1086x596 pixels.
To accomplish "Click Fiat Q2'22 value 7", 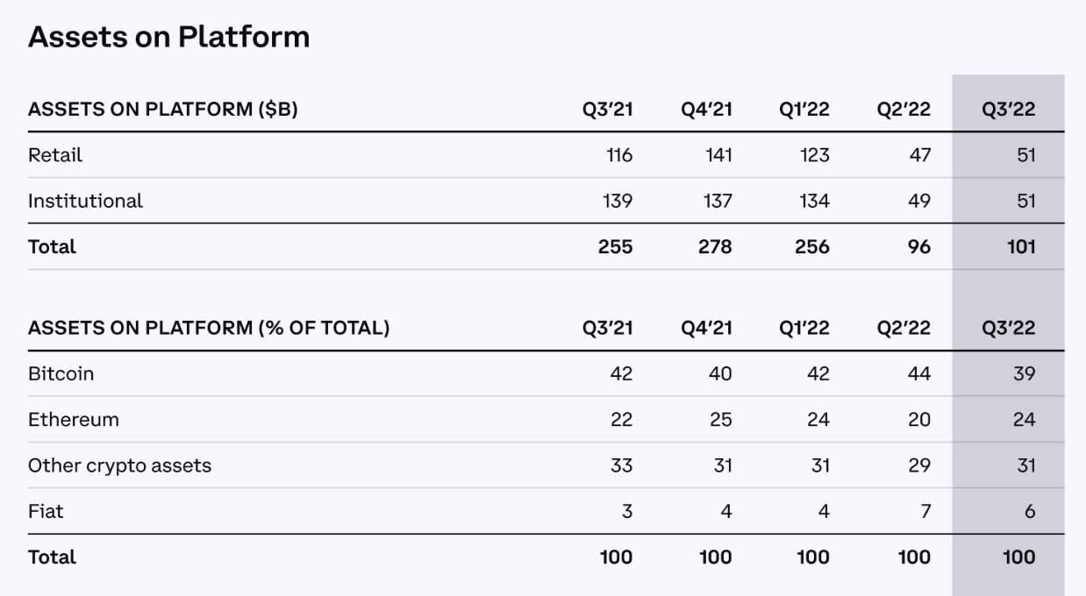I will coord(925,511).
